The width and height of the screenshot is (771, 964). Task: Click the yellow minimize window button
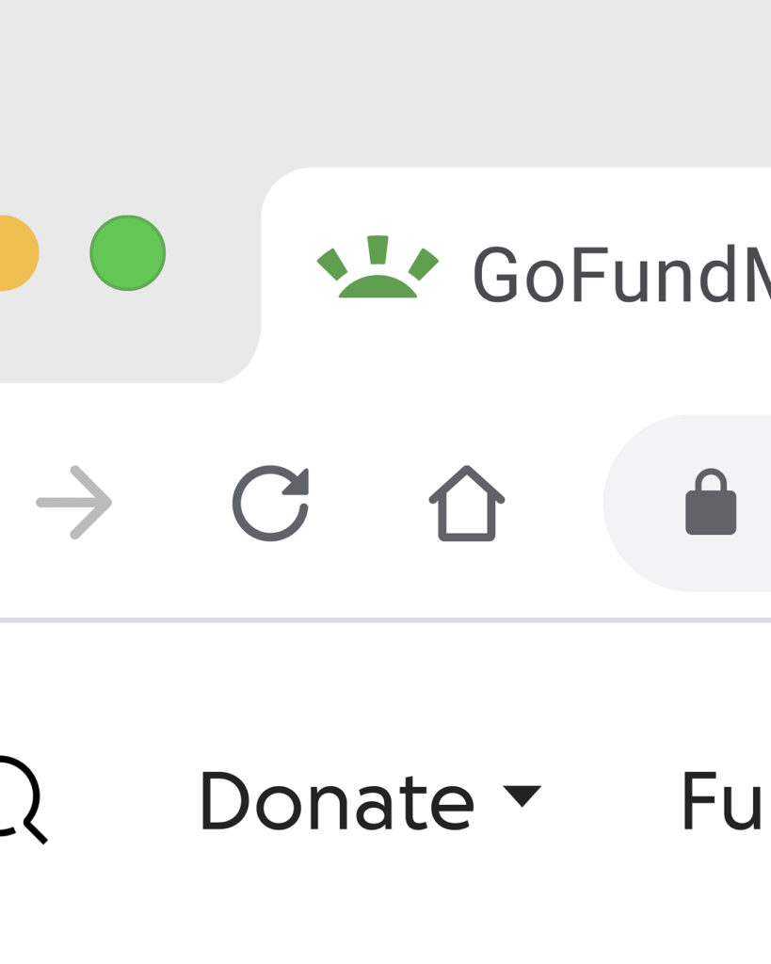coord(15,252)
